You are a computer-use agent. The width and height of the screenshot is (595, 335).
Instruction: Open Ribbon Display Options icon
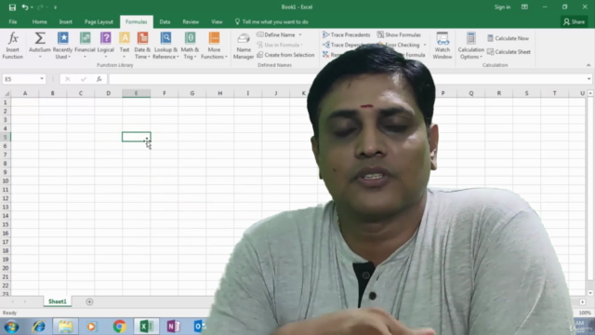coord(524,7)
